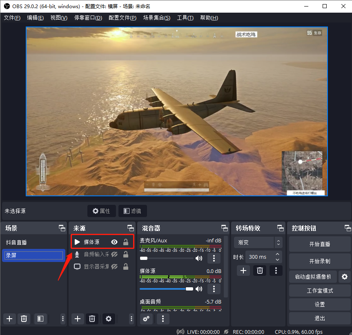Viewport: 352px width, 335px height.
Task: Click the game preview canvas
Action: pos(177,111)
